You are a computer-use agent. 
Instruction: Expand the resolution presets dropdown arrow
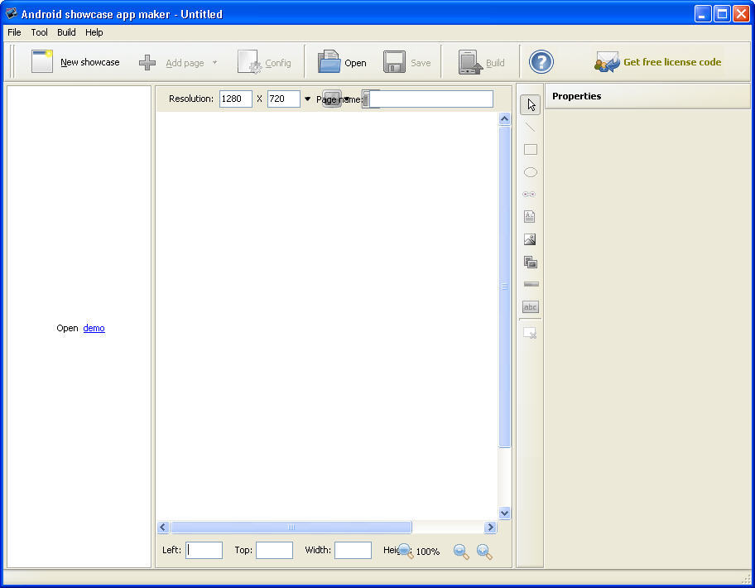point(308,99)
